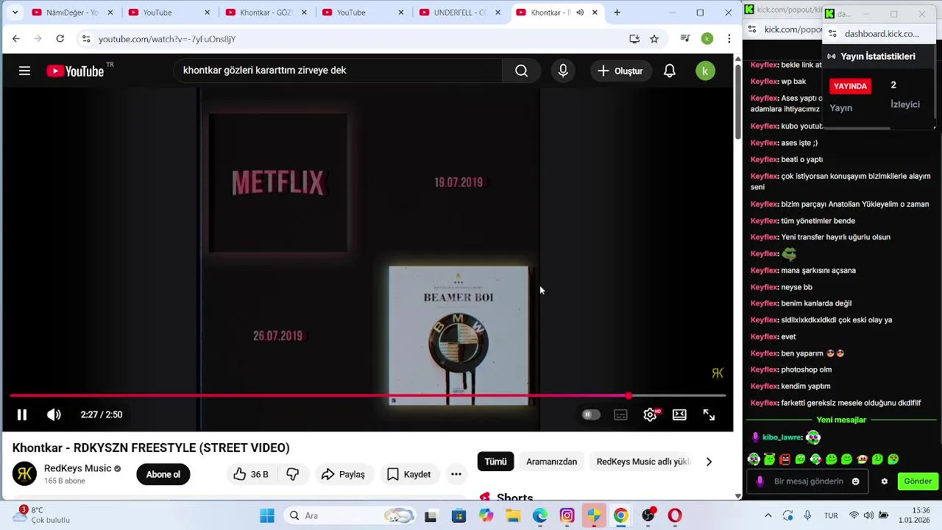Image resolution: width=942 pixels, height=530 pixels.
Task: Switch to theater mode
Action: pos(679,414)
